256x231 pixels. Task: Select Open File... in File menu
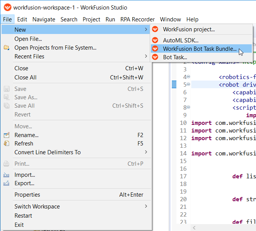click(76, 39)
